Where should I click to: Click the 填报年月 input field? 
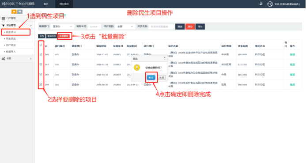click(94, 27)
